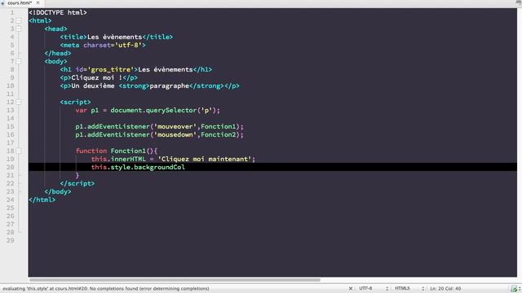The height and width of the screenshot is (293, 522).
Task: Click the 'mousedown' string on line 16
Action: (x=175, y=134)
